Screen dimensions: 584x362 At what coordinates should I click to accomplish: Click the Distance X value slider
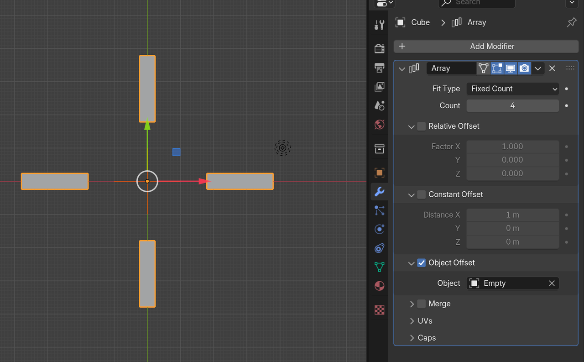[513, 215]
